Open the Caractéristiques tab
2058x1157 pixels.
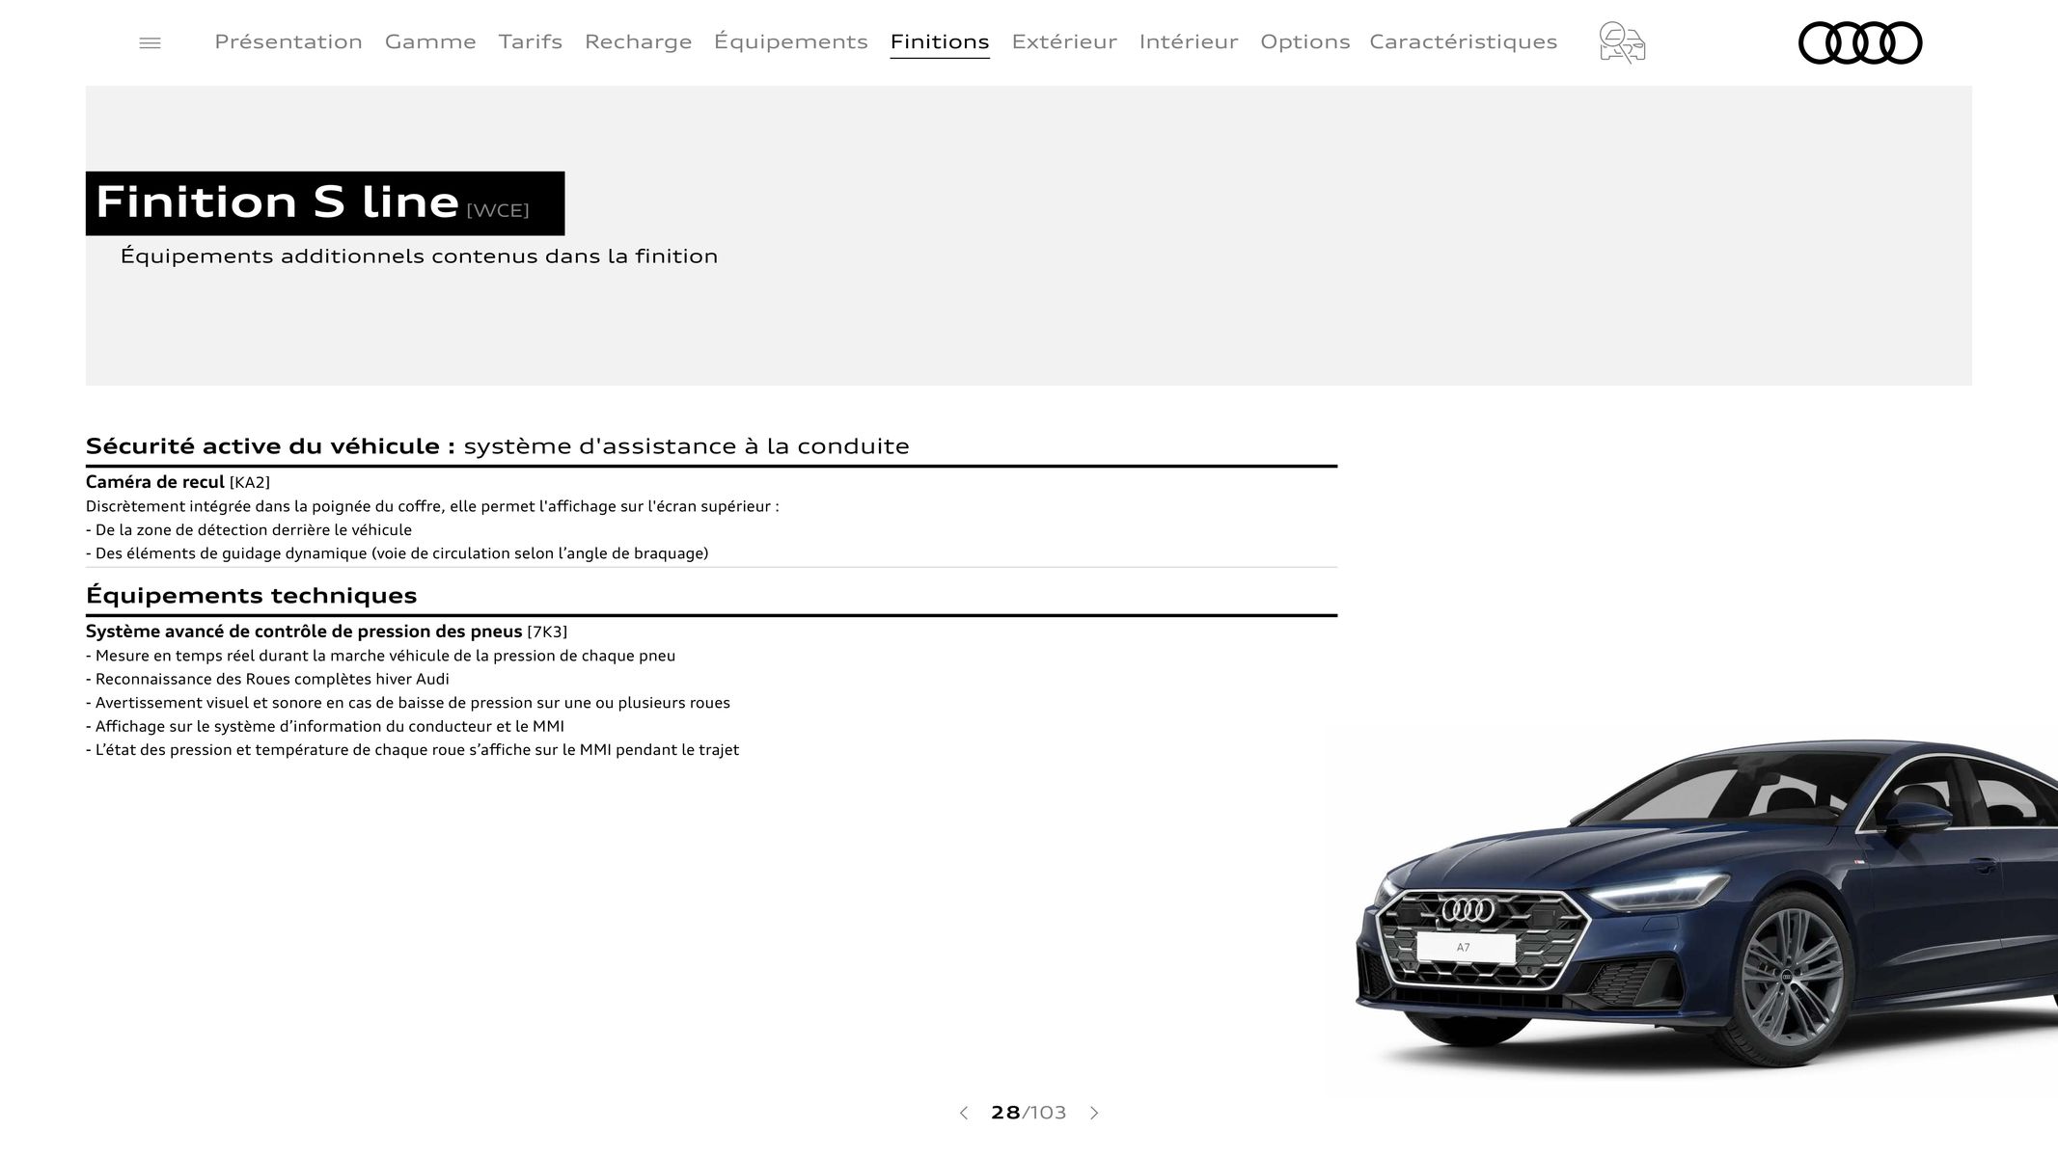tap(1464, 41)
